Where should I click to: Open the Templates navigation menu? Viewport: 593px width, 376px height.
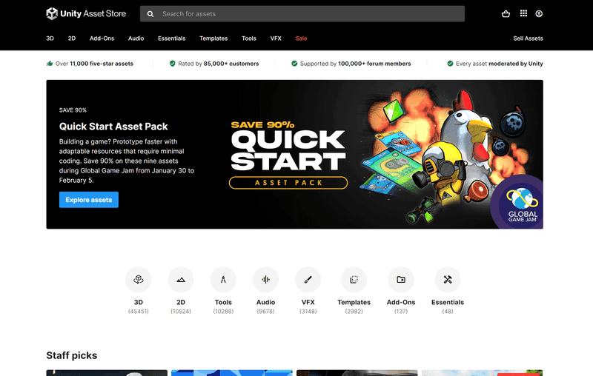[213, 38]
